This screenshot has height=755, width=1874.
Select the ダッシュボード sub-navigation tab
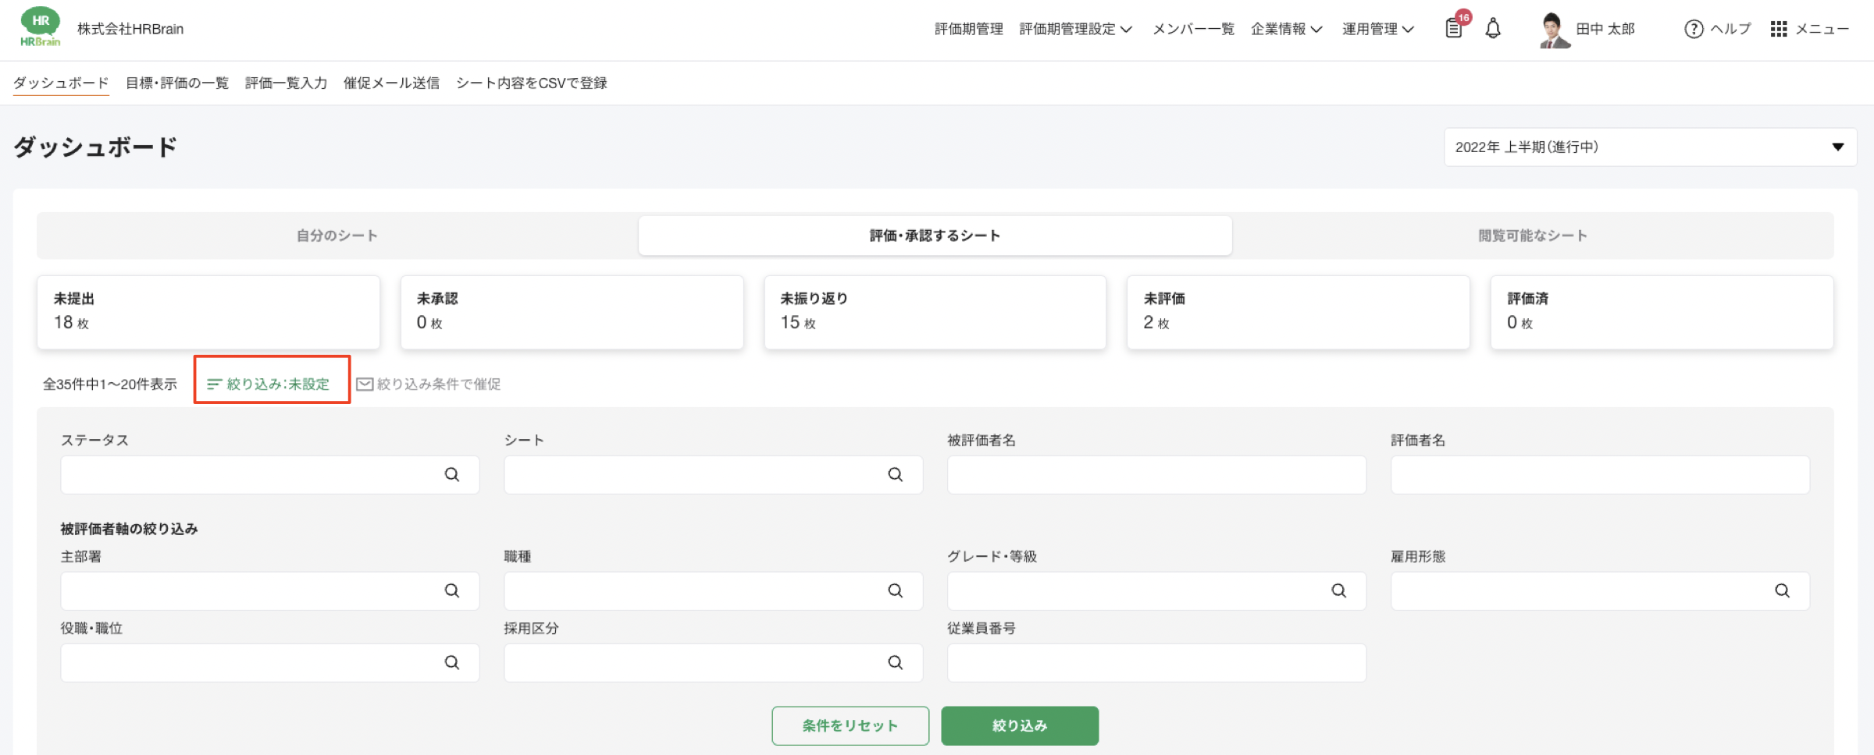click(x=61, y=83)
